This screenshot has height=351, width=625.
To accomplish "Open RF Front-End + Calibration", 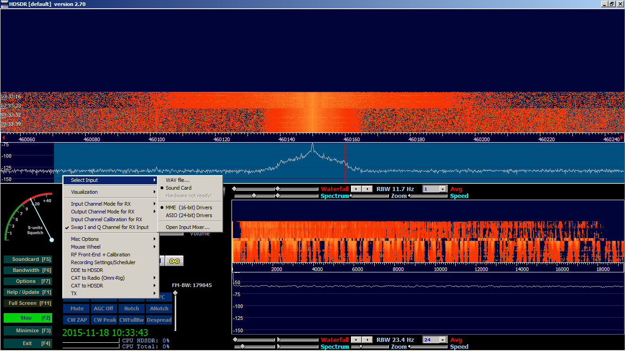I will coord(110,255).
